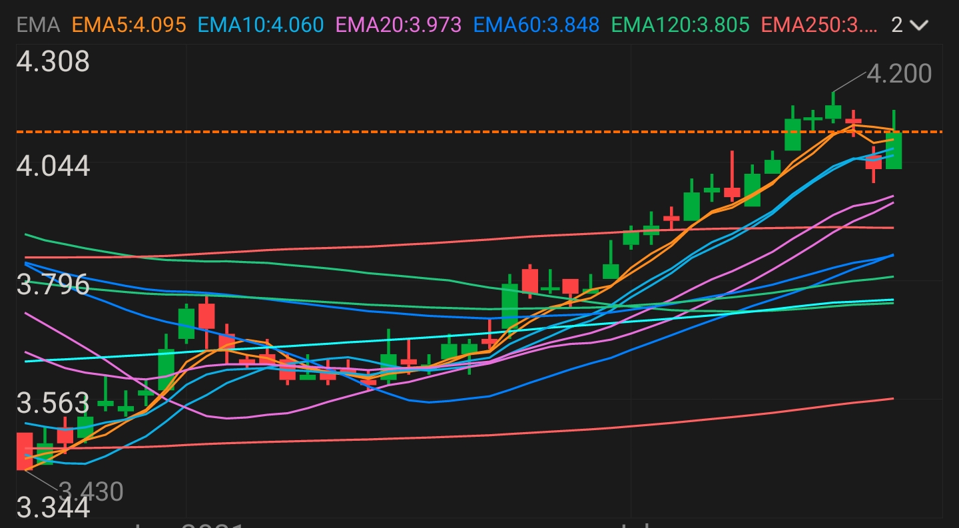Screen dimensions: 959x528
Task: Select the EMA60:3.848 legend value
Action: click(x=537, y=25)
